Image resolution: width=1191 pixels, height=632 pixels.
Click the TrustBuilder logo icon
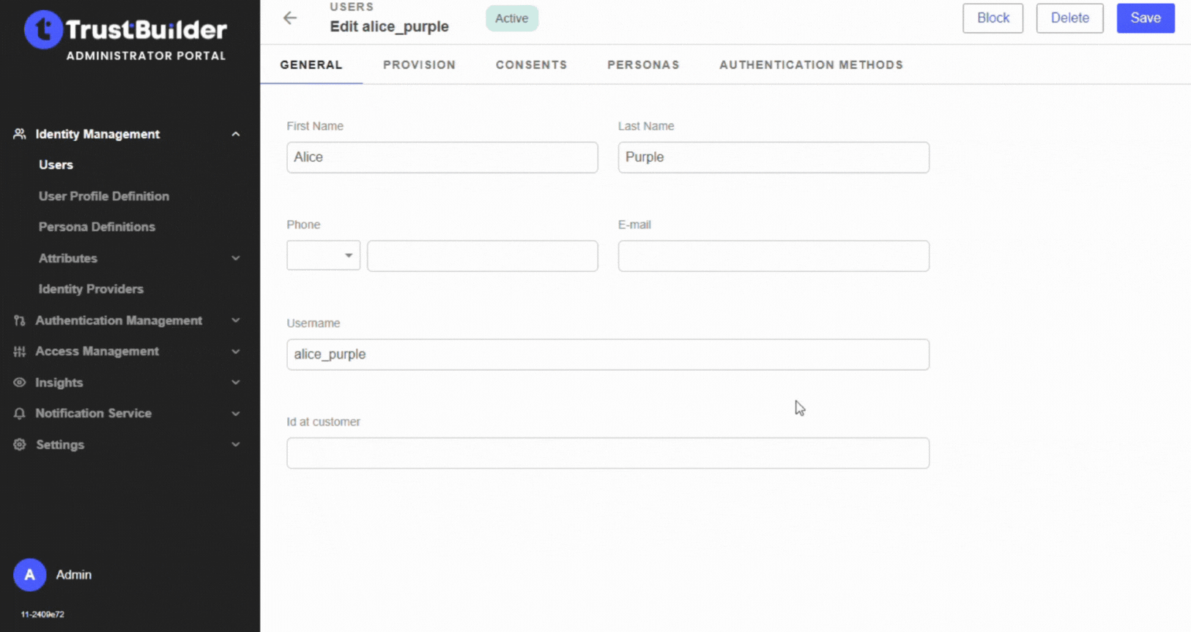43,30
